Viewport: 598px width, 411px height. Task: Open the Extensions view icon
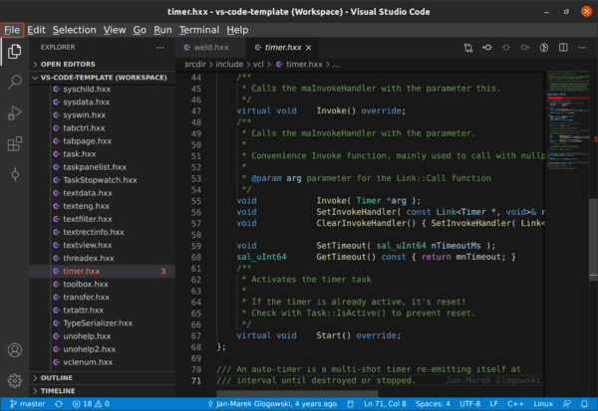tap(15, 144)
